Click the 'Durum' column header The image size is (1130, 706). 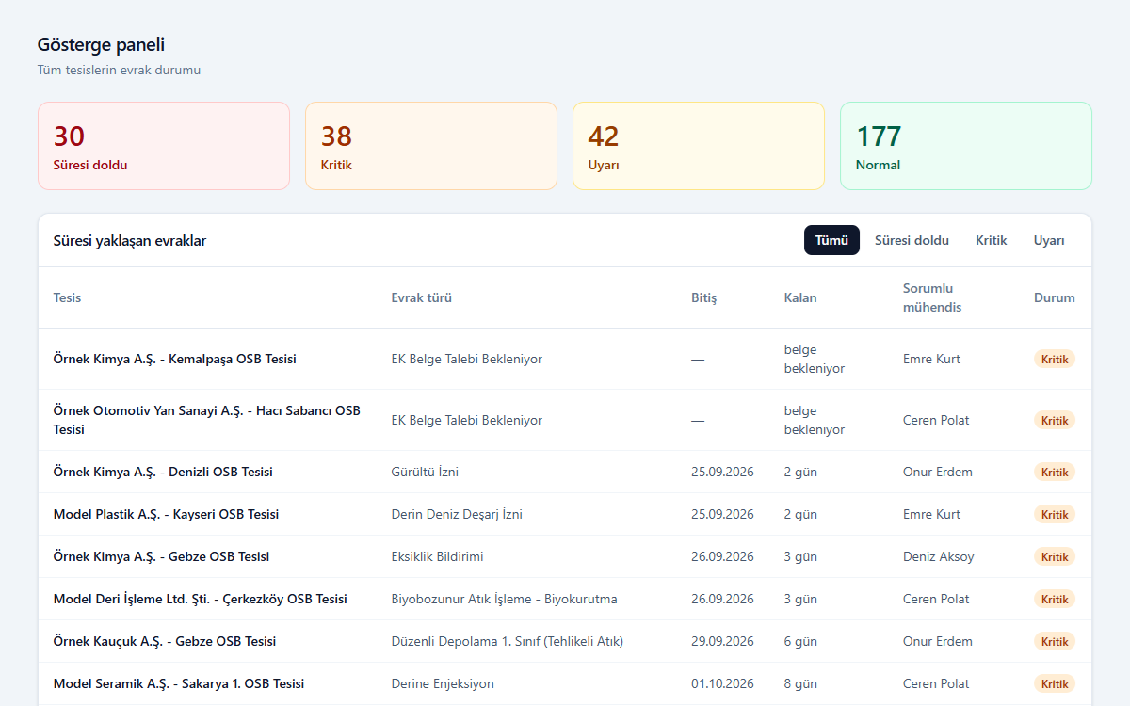(x=1055, y=297)
